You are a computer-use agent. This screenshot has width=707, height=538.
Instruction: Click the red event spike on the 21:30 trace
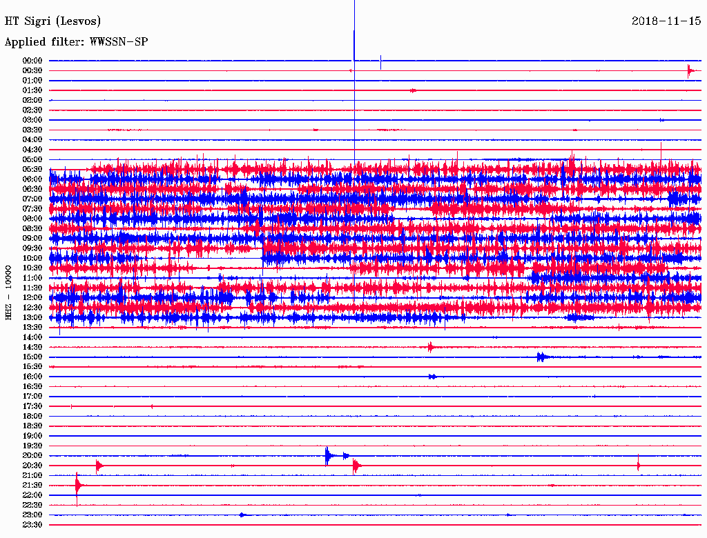pyautogui.click(x=79, y=486)
